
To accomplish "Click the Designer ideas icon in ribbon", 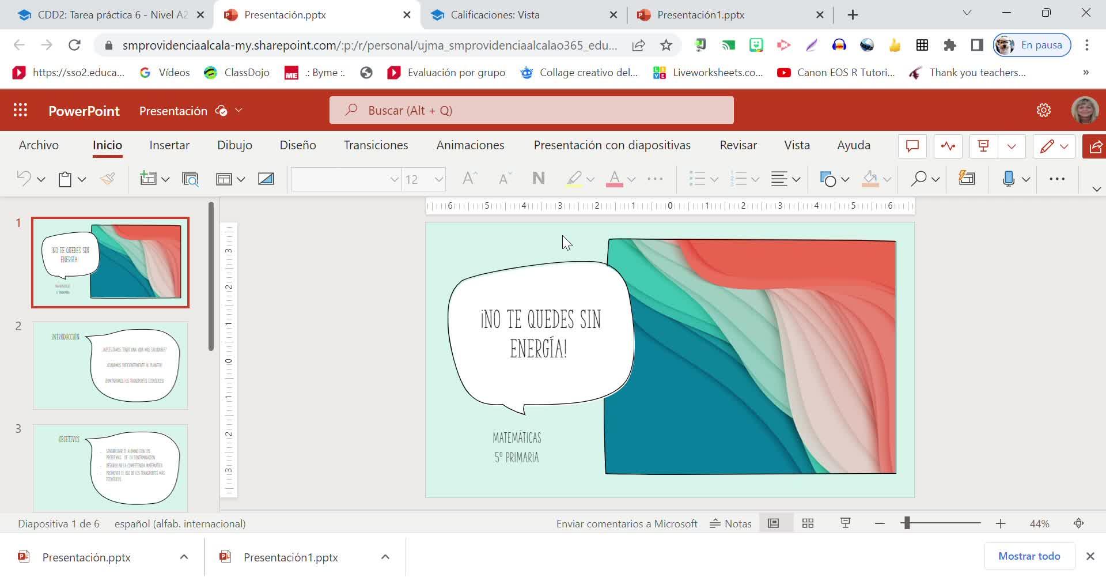I will [x=967, y=179].
